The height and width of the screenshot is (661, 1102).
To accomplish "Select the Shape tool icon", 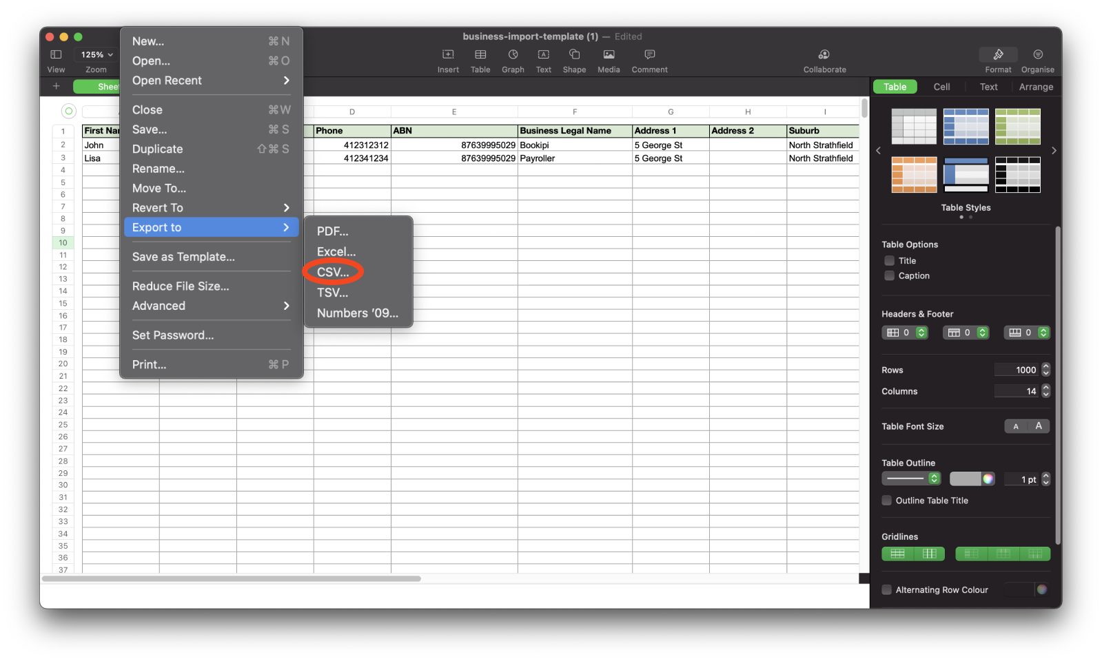I will pyautogui.click(x=574, y=55).
